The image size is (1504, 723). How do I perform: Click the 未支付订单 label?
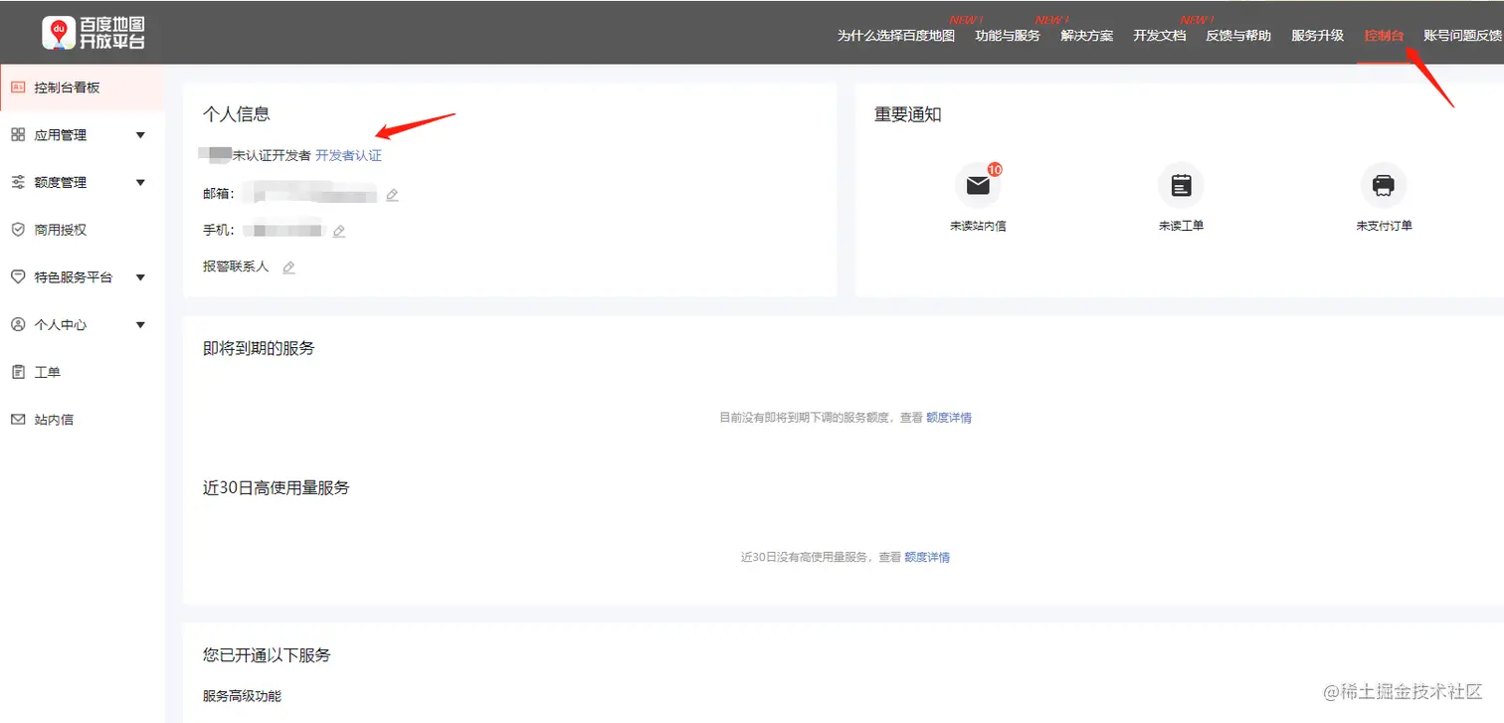(x=1384, y=226)
